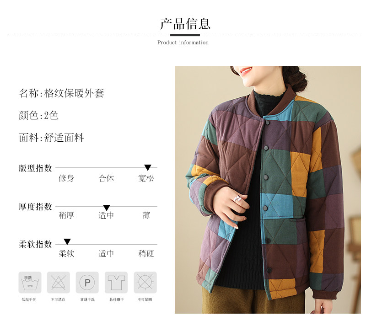Image resolution: width=366 pixels, height=326 pixels.
Task: Click the do-not-bleach triangle icon
Action: pyautogui.click(x=59, y=283)
